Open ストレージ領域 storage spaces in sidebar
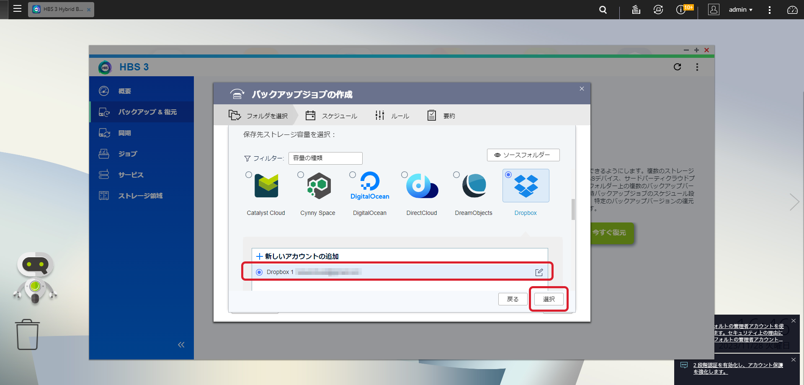The height and width of the screenshot is (385, 804). 142,196
